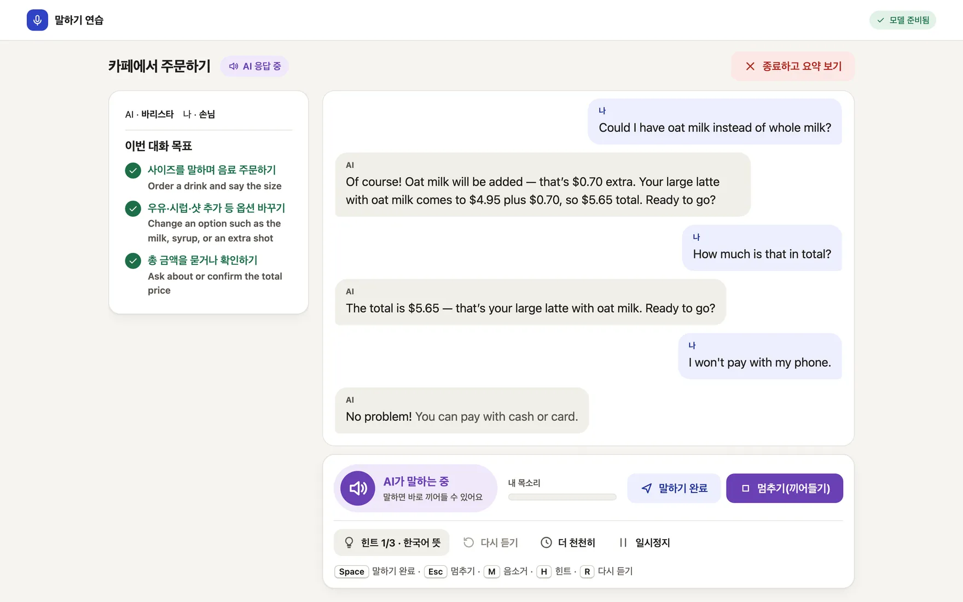This screenshot has height=602, width=963.
Task: Click the Space shortcut key badge
Action: pos(351,571)
